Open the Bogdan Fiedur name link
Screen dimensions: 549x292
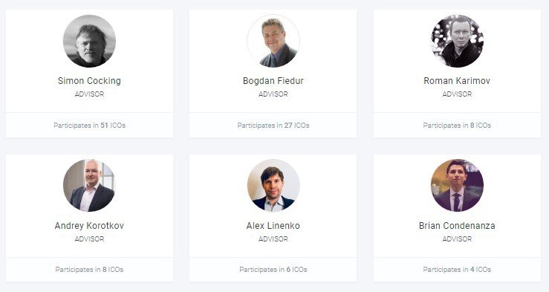[273, 81]
